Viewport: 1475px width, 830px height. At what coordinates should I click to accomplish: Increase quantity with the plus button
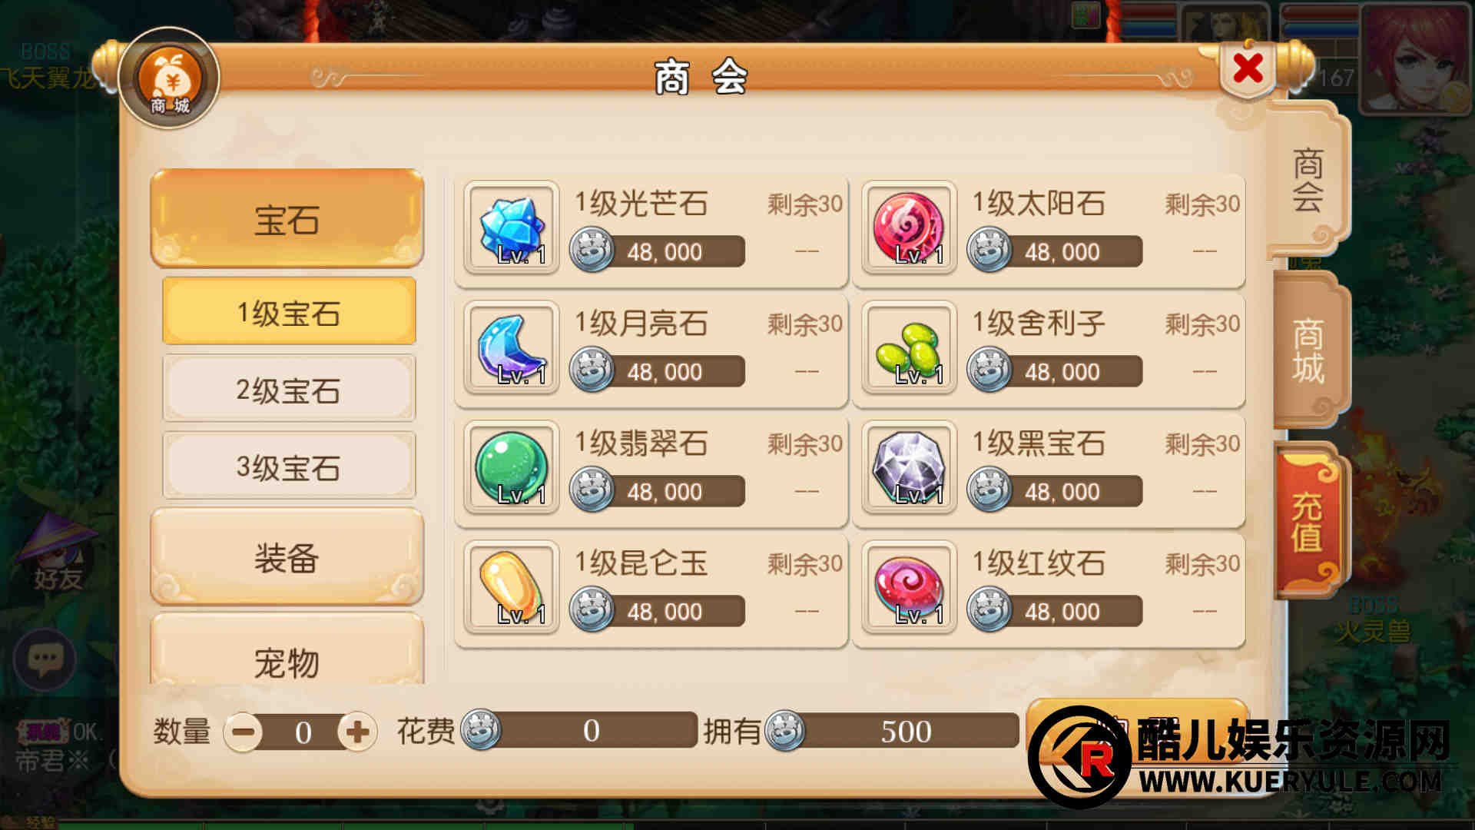point(357,732)
